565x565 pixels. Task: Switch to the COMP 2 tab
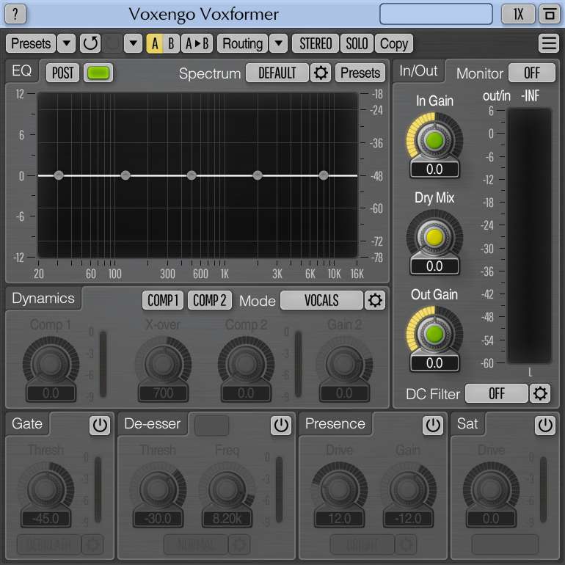(x=210, y=300)
